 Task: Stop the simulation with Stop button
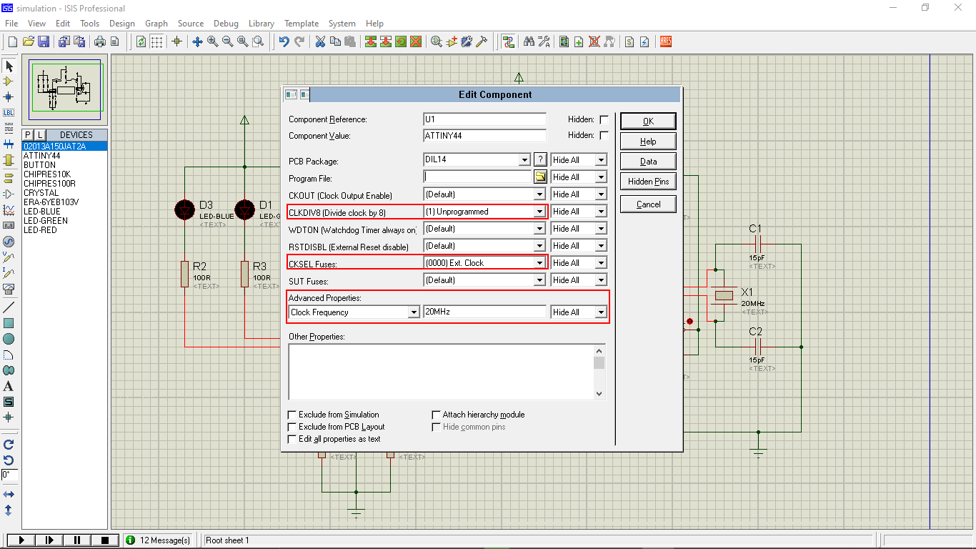pyautogui.click(x=105, y=540)
